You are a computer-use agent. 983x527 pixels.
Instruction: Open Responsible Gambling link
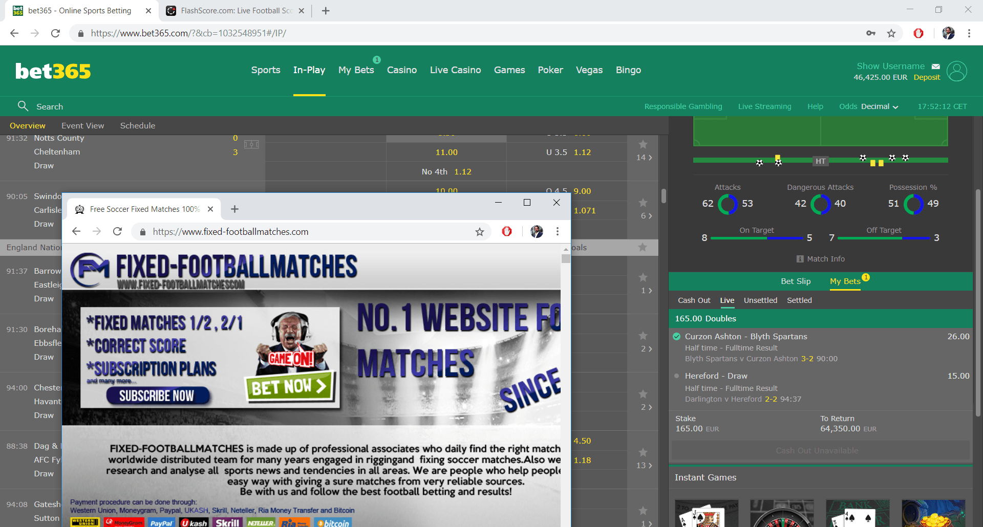click(683, 106)
